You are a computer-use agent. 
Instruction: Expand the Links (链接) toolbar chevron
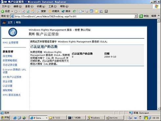pos(159,16)
